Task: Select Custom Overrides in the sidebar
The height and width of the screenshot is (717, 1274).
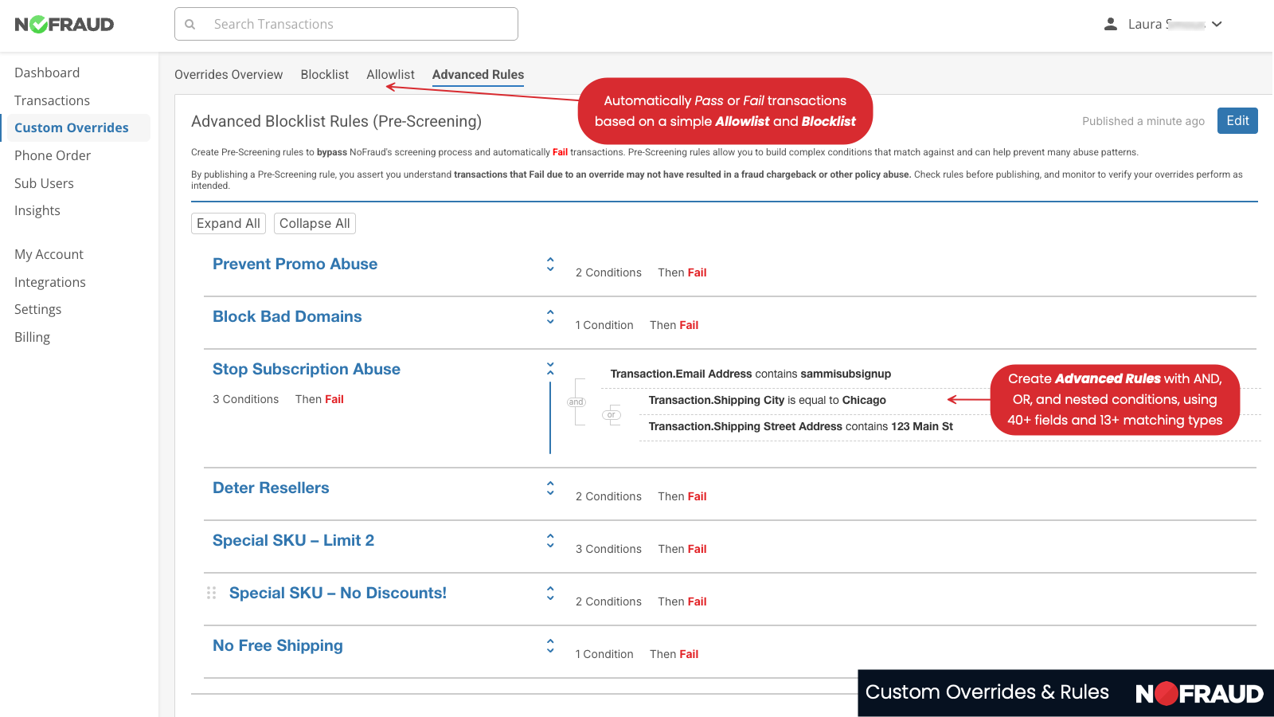Action: coord(72,127)
